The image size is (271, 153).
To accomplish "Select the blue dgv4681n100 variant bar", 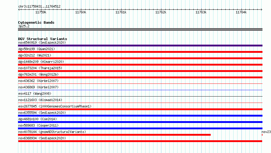I will click(140, 122).
